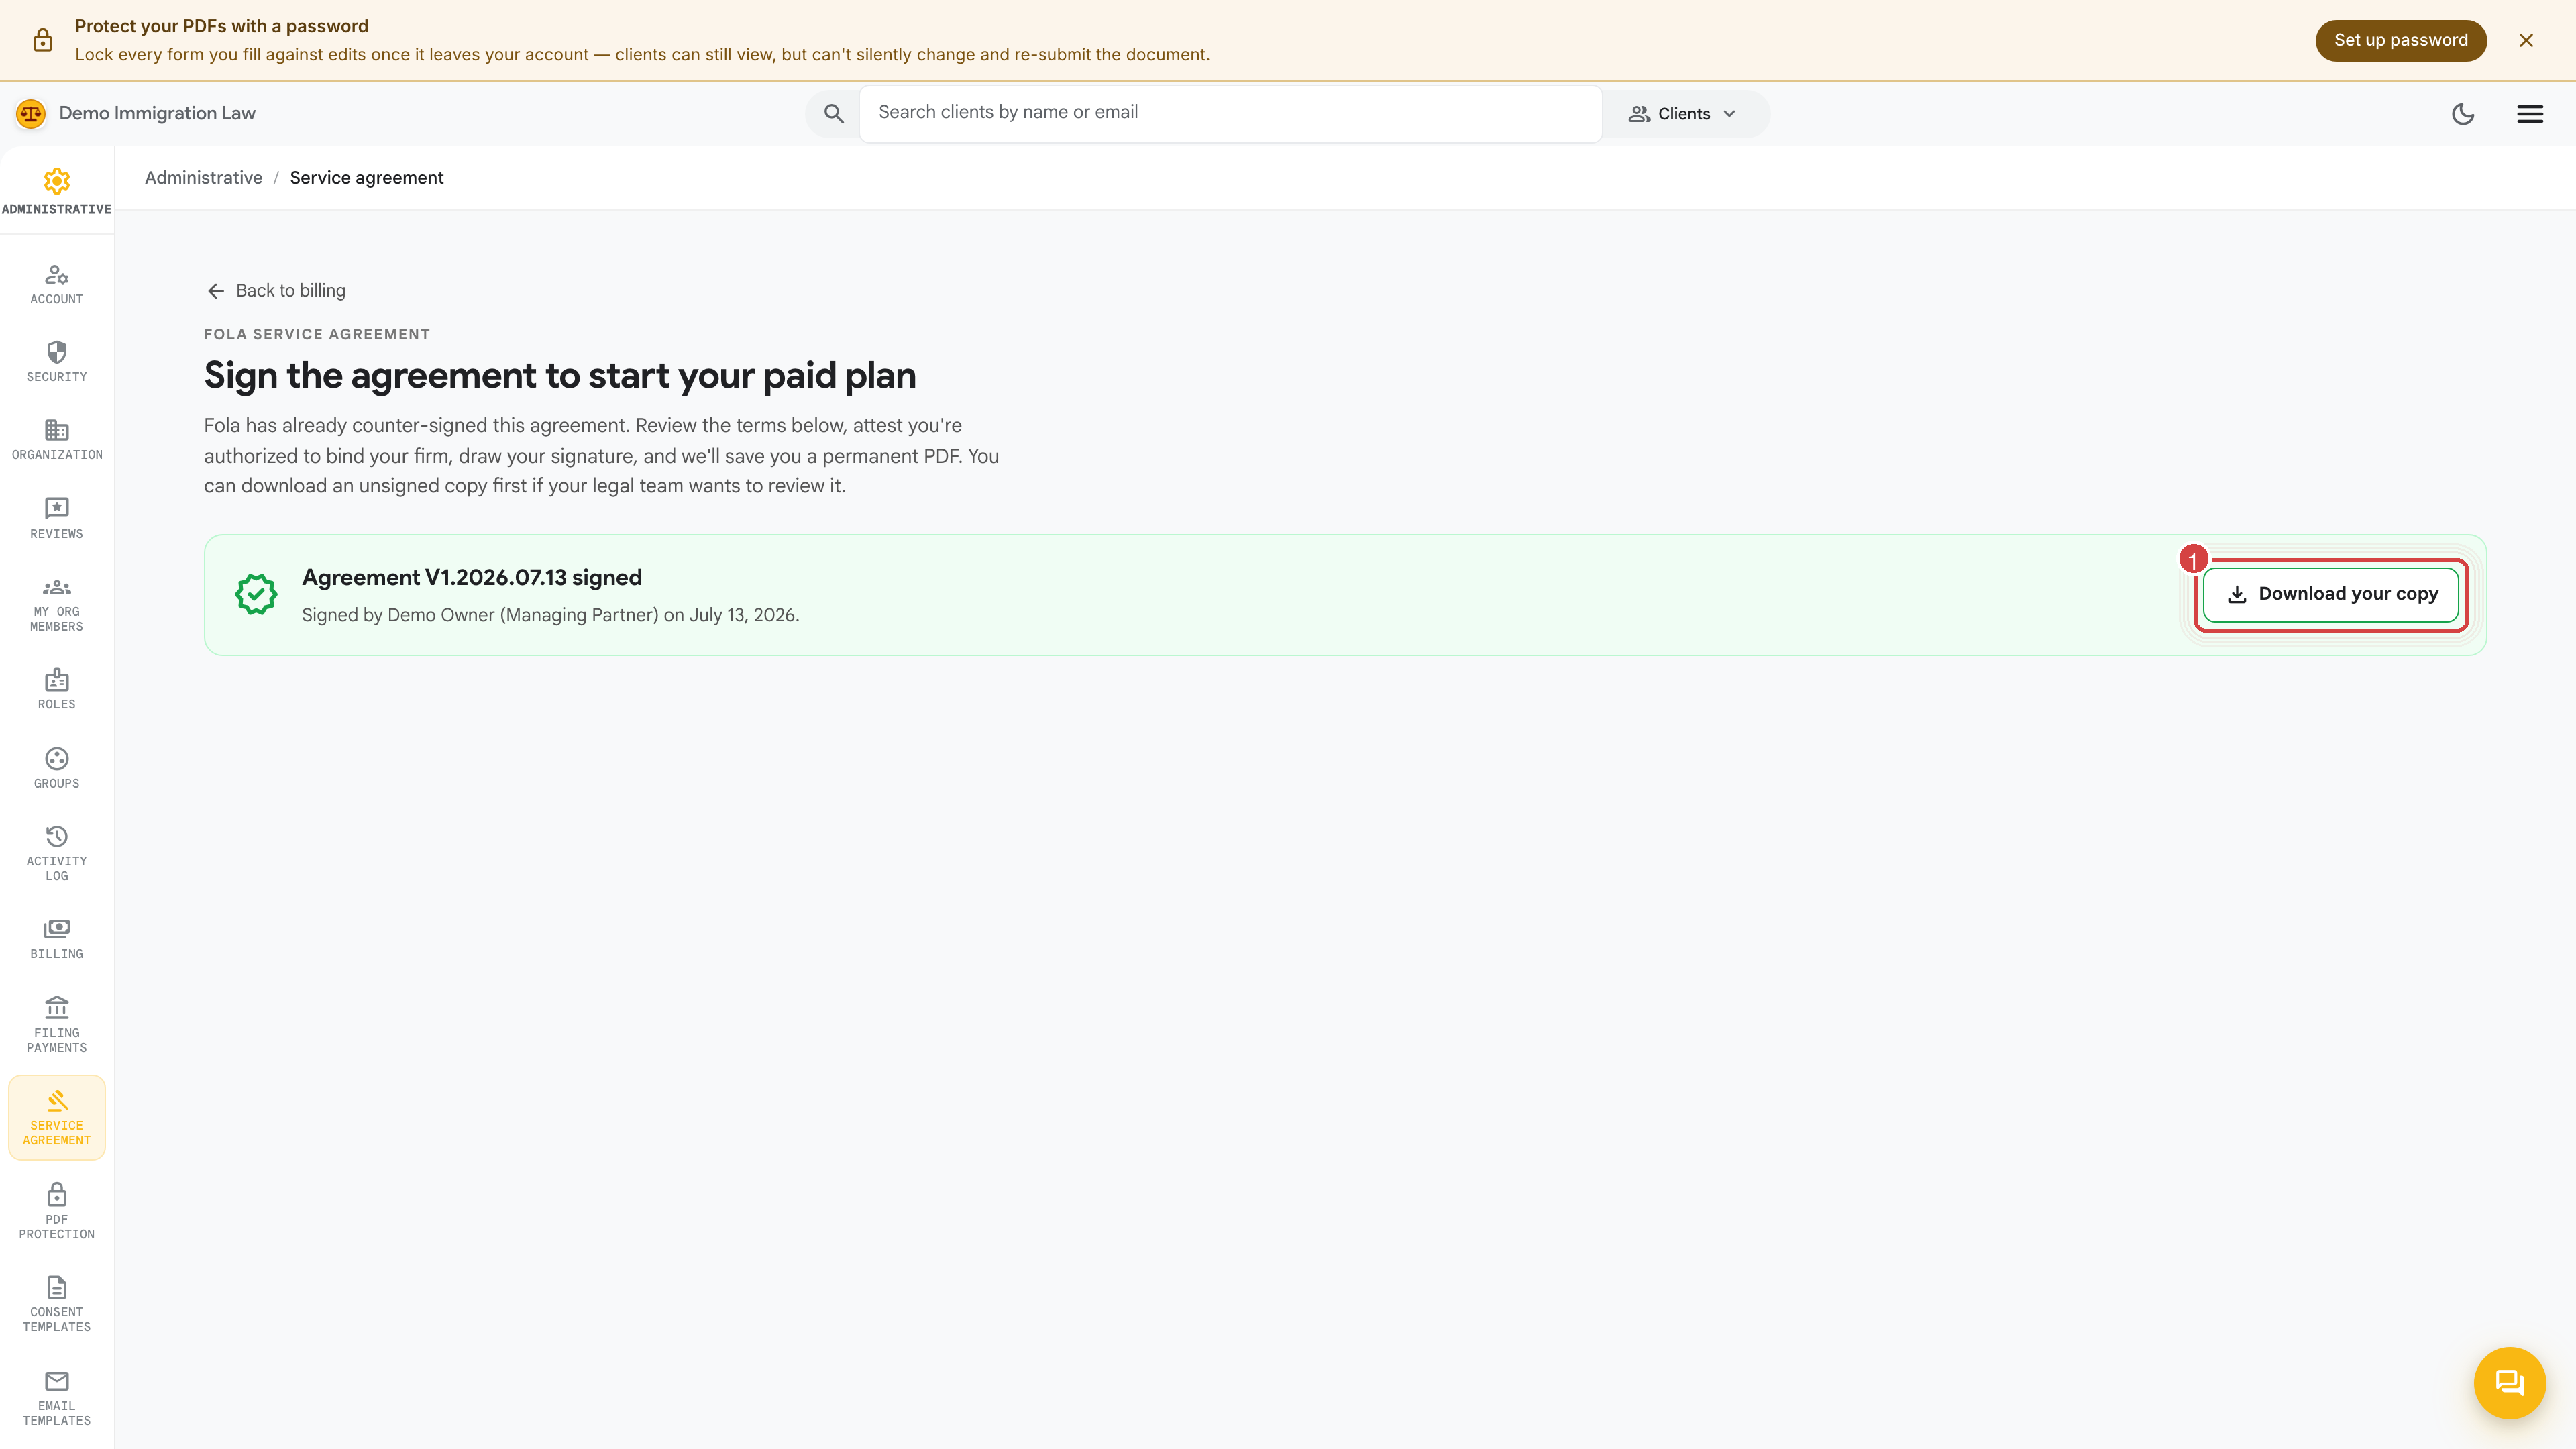Viewport: 2576px width, 1449px height.
Task: Open the Security shield section
Action: 57,362
